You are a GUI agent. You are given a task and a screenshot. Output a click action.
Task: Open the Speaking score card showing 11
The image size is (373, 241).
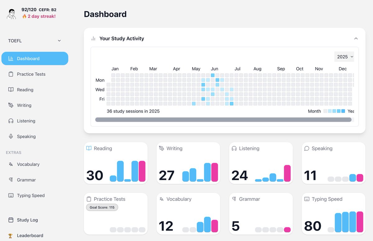(334, 163)
